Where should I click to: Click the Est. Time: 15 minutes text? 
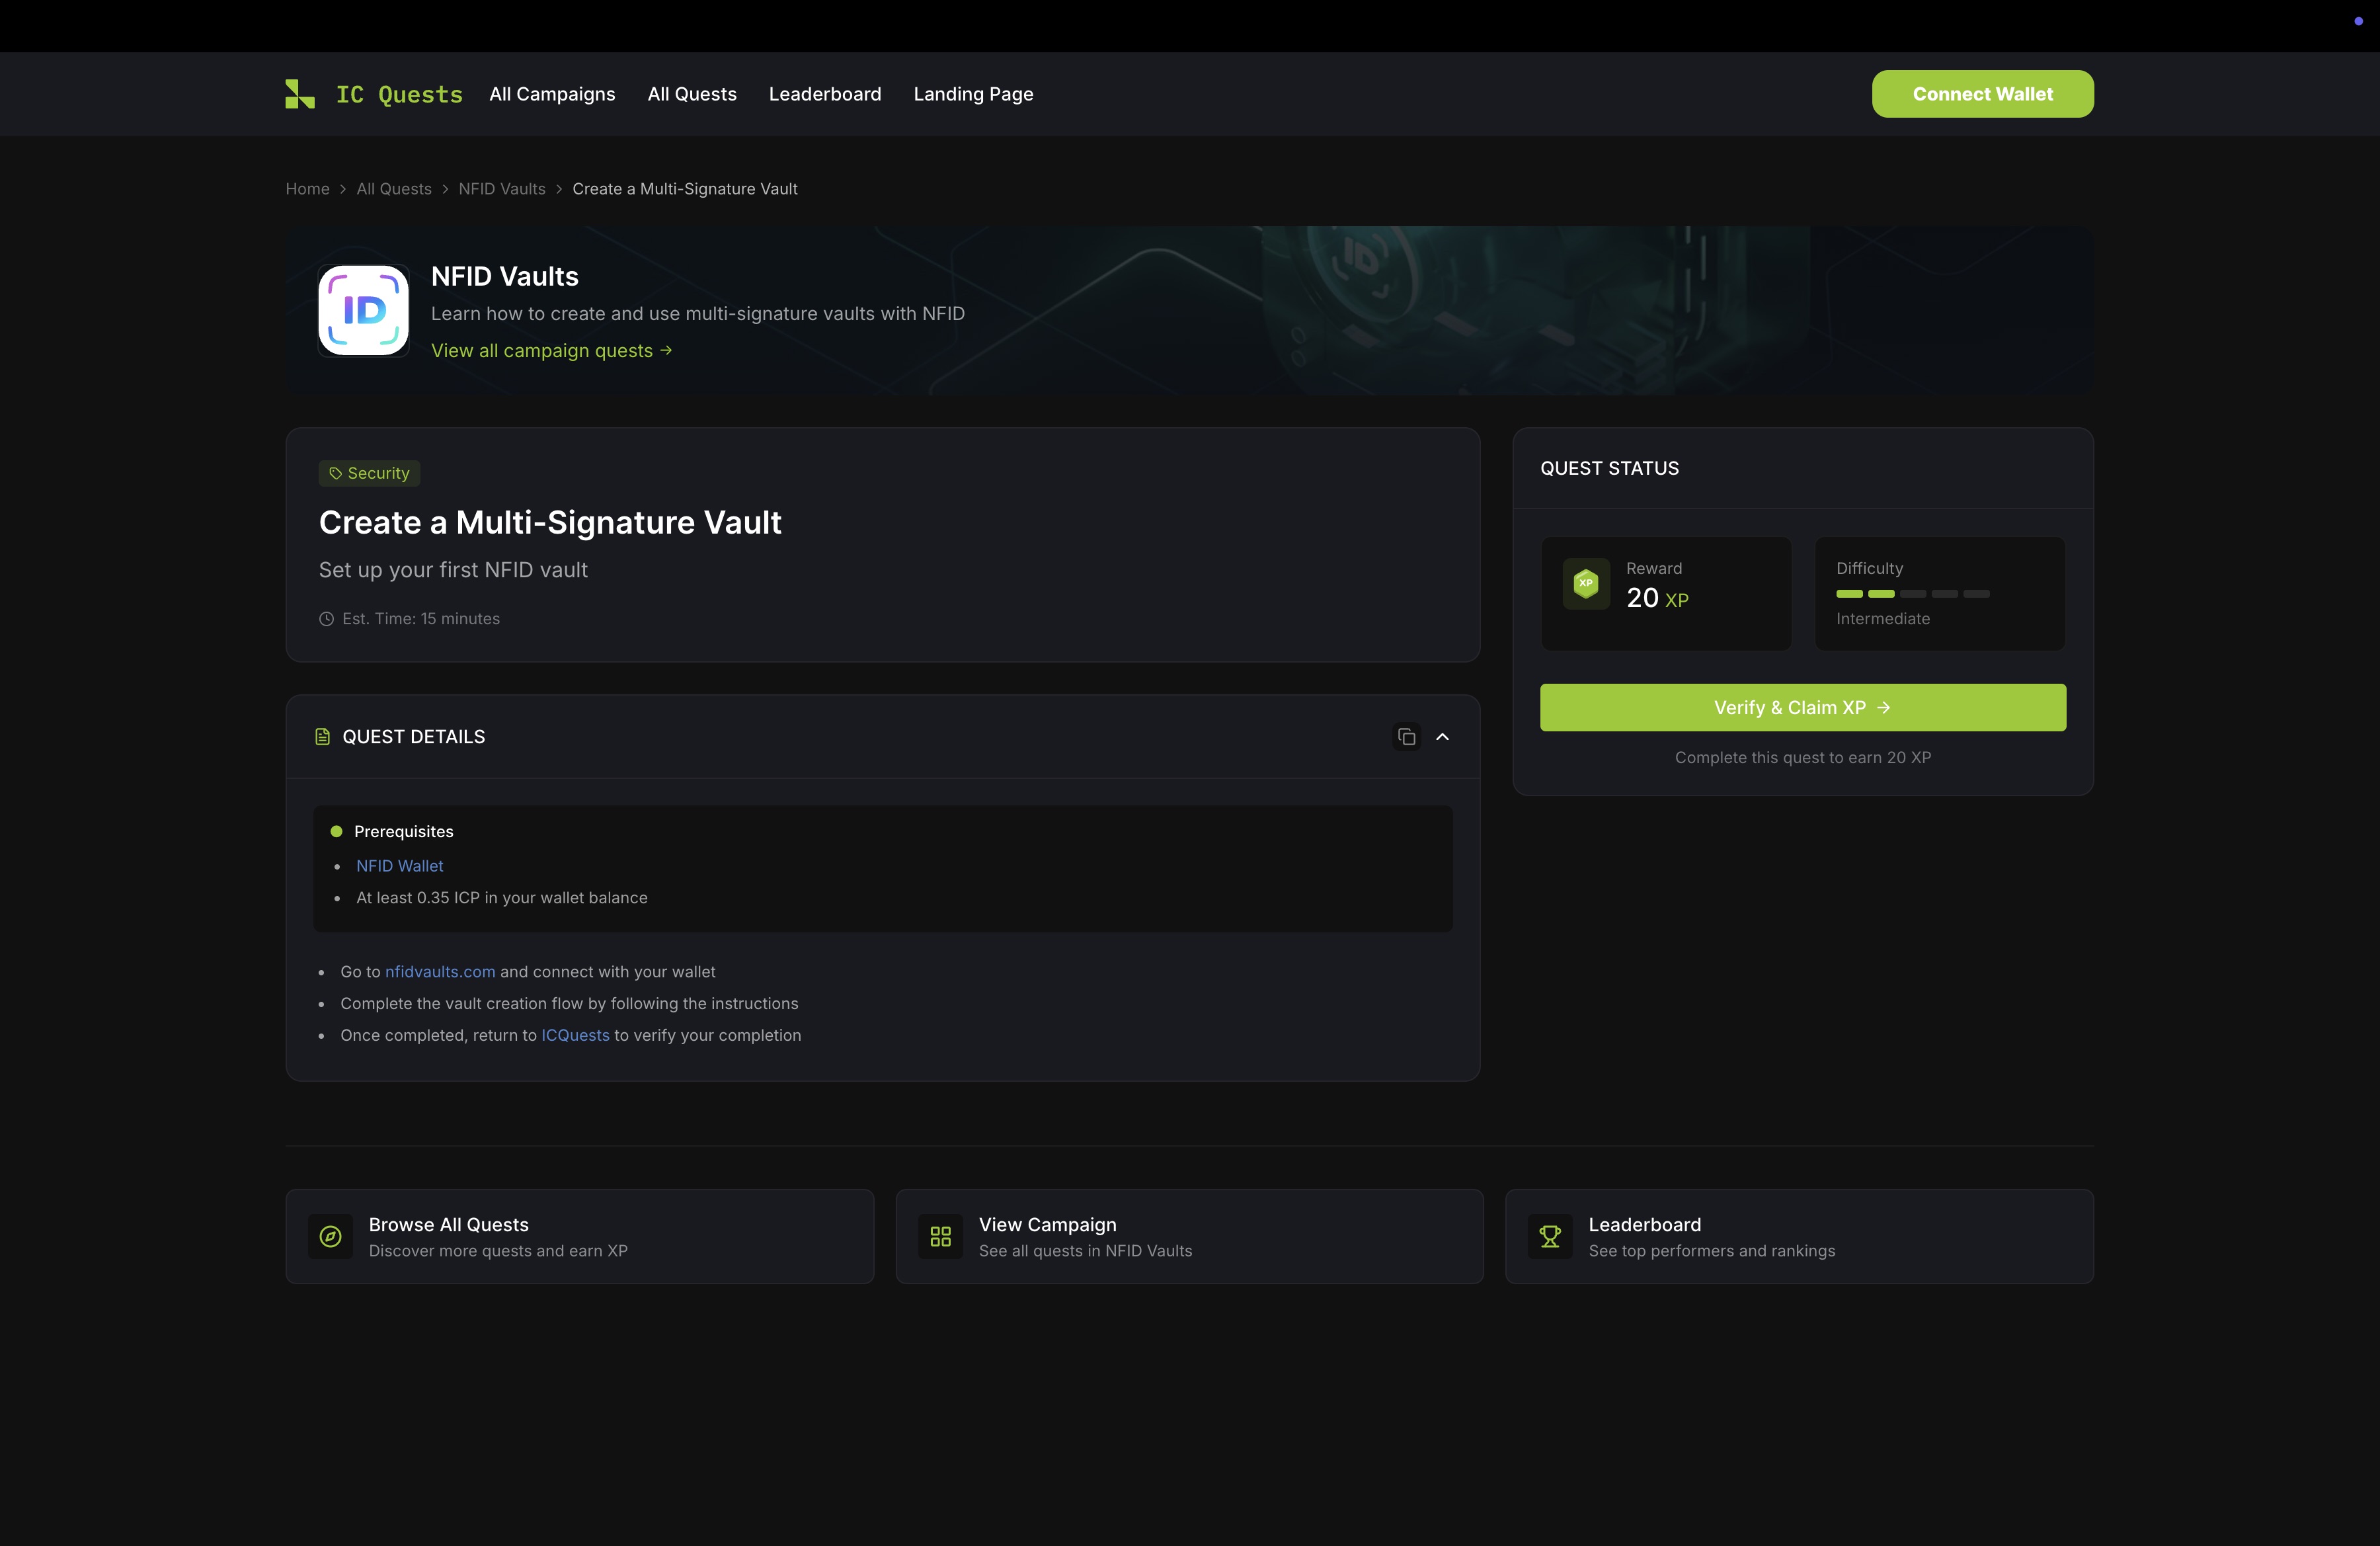click(421, 619)
